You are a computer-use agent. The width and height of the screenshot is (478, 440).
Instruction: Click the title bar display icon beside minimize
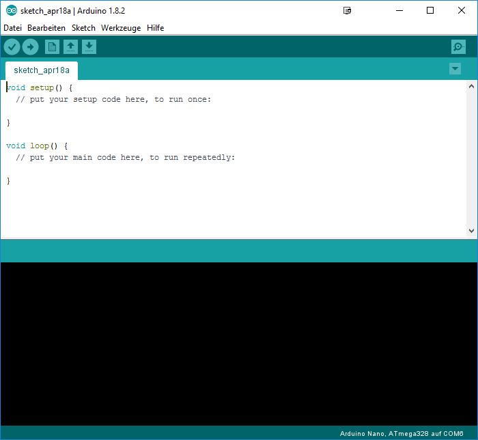coord(347,11)
